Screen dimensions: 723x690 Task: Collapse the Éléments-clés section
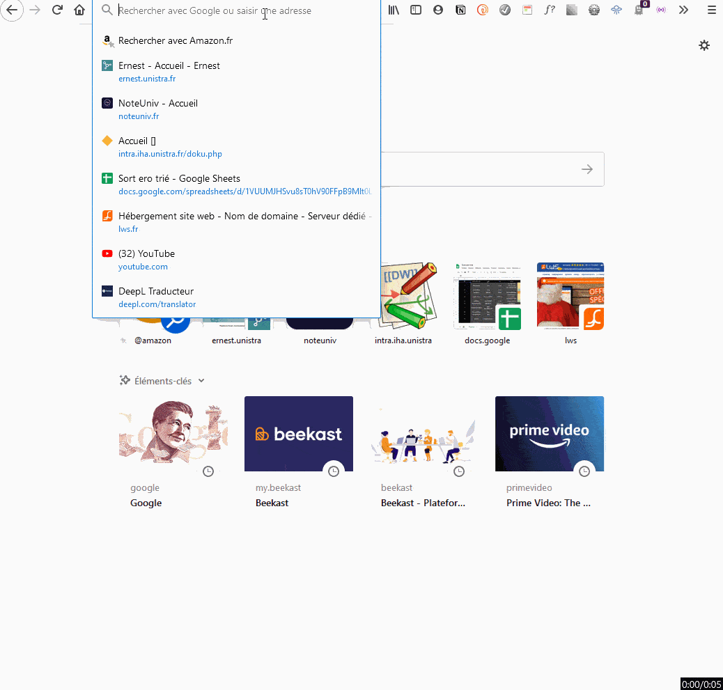(201, 381)
